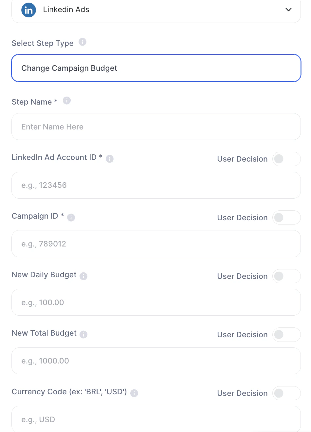Image resolution: width=311 pixels, height=432 pixels.
Task: Switch on User Decision for New Total Budget
Action: click(286, 335)
